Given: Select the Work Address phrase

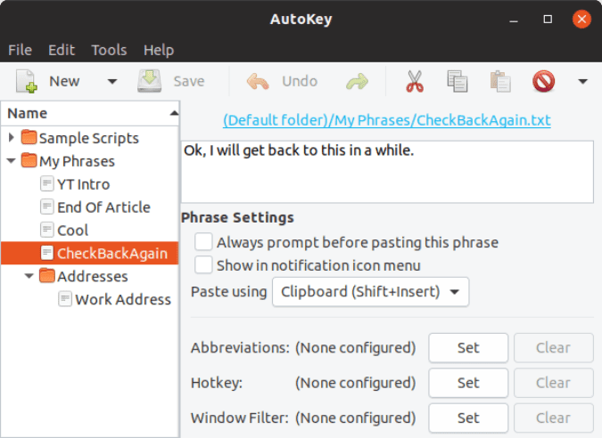Looking at the screenshot, I should (x=123, y=299).
